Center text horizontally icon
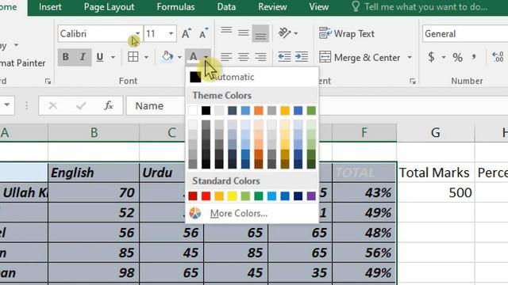Image resolution: width=508 pixels, height=285 pixels. tap(244, 57)
